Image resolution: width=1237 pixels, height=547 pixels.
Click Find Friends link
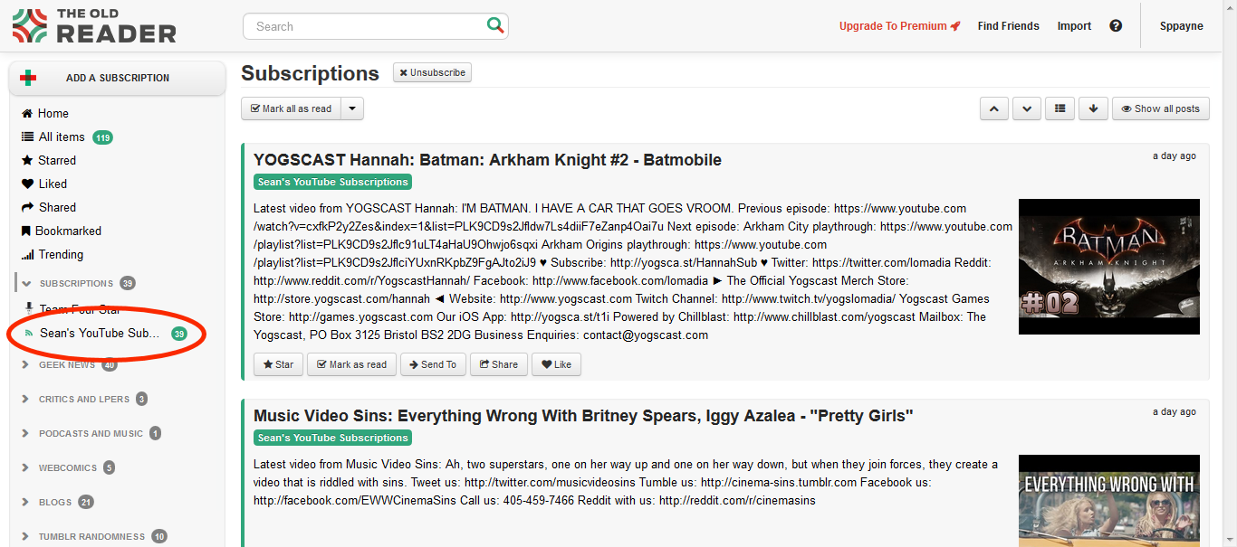point(1008,26)
